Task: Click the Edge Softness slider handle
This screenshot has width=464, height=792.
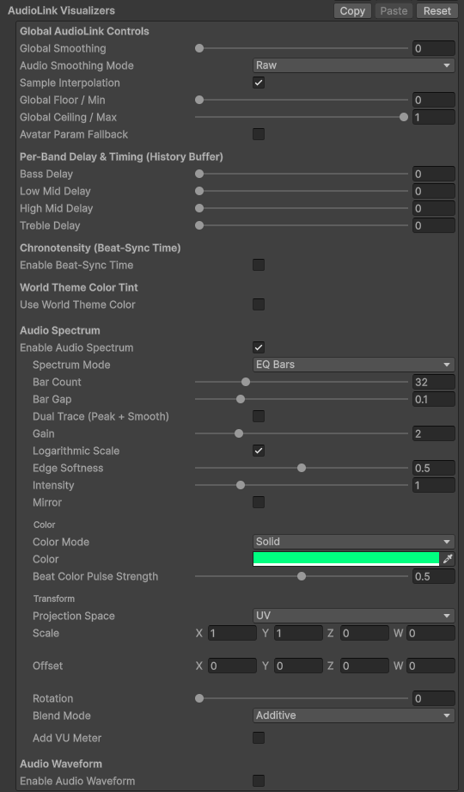Action: (x=302, y=468)
